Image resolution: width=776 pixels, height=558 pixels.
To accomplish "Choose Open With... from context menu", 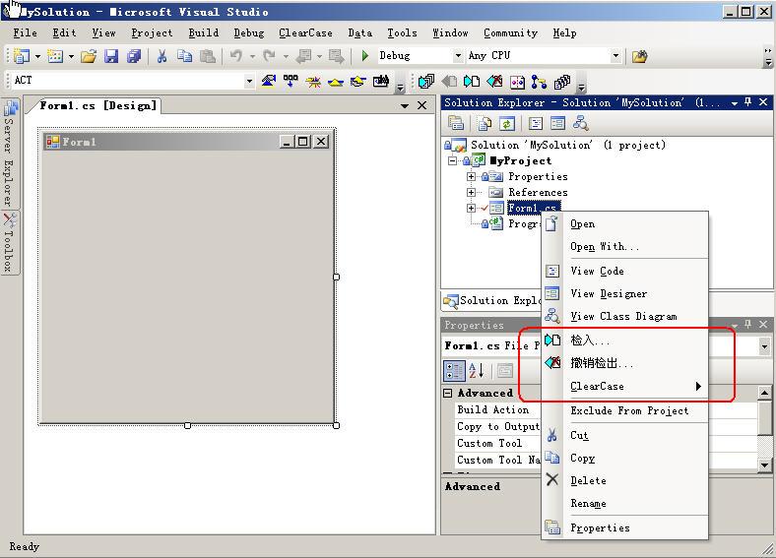I will [x=624, y=246].
